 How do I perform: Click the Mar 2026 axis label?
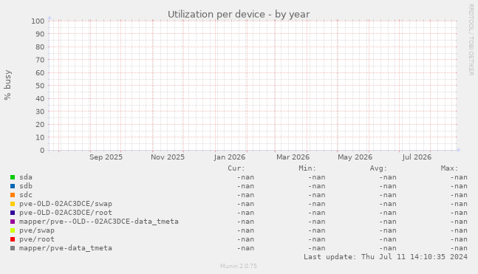(x=293, y=157)
